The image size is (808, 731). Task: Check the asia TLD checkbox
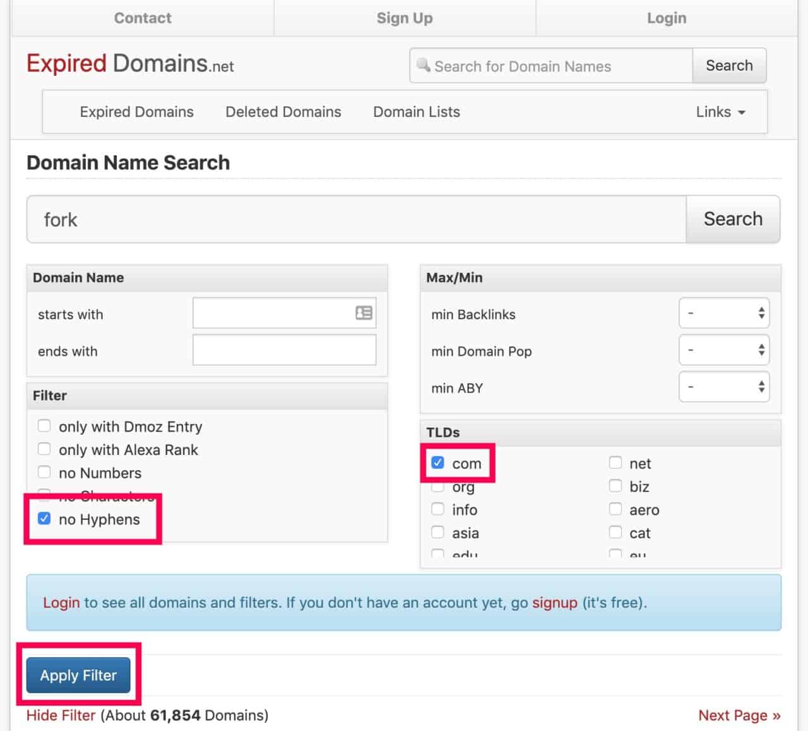click(x=437, y=532)
